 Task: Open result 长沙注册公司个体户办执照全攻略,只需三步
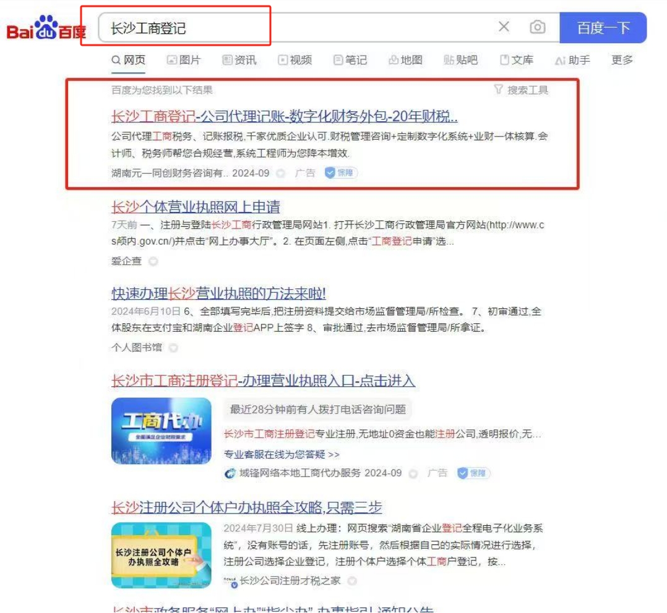pyautogui.click(x=247, y=507)
